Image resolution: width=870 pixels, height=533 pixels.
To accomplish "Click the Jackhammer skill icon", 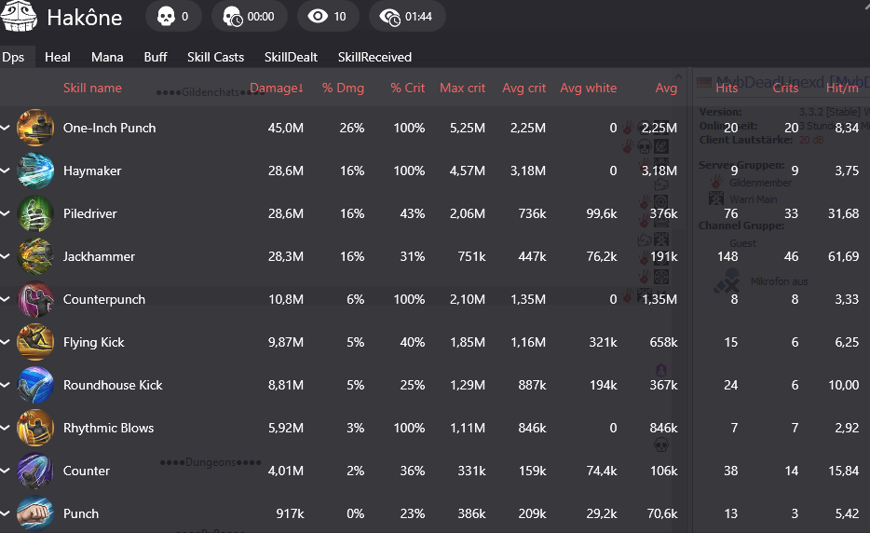I will 35,256.
